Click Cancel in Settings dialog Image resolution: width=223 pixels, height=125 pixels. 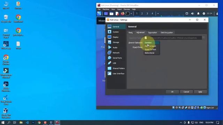click(186, 92)
